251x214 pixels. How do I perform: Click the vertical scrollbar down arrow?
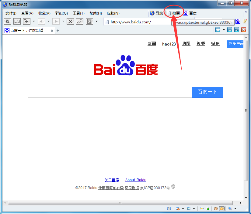click(246, 198)
